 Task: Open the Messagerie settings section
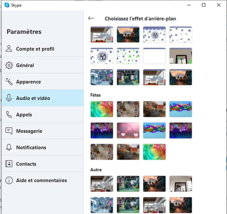pyautogui.click(x=43, y=131)
